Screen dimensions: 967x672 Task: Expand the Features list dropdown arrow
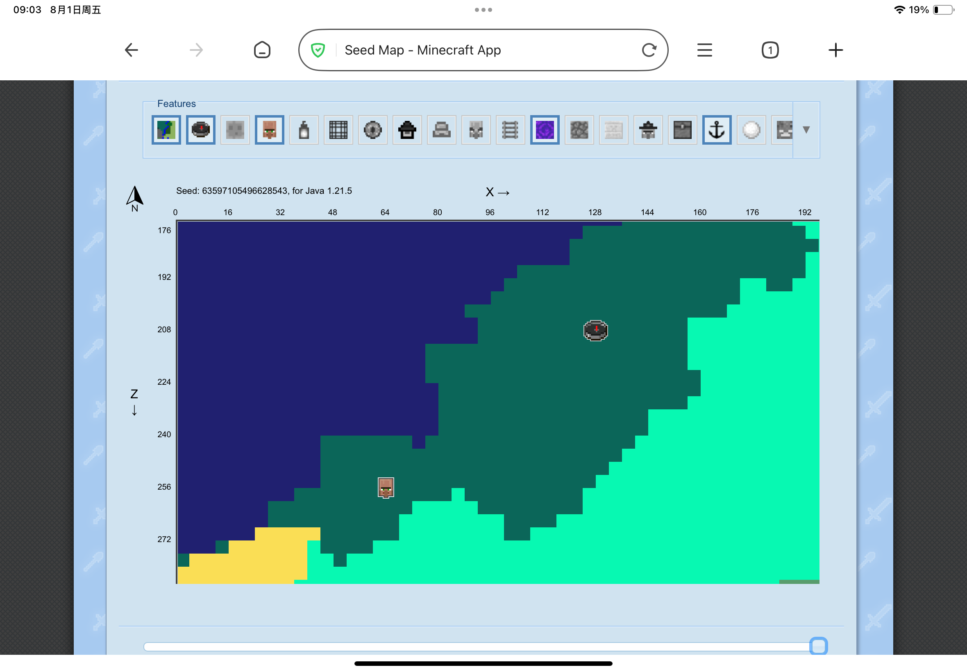(x=806, y=129)
